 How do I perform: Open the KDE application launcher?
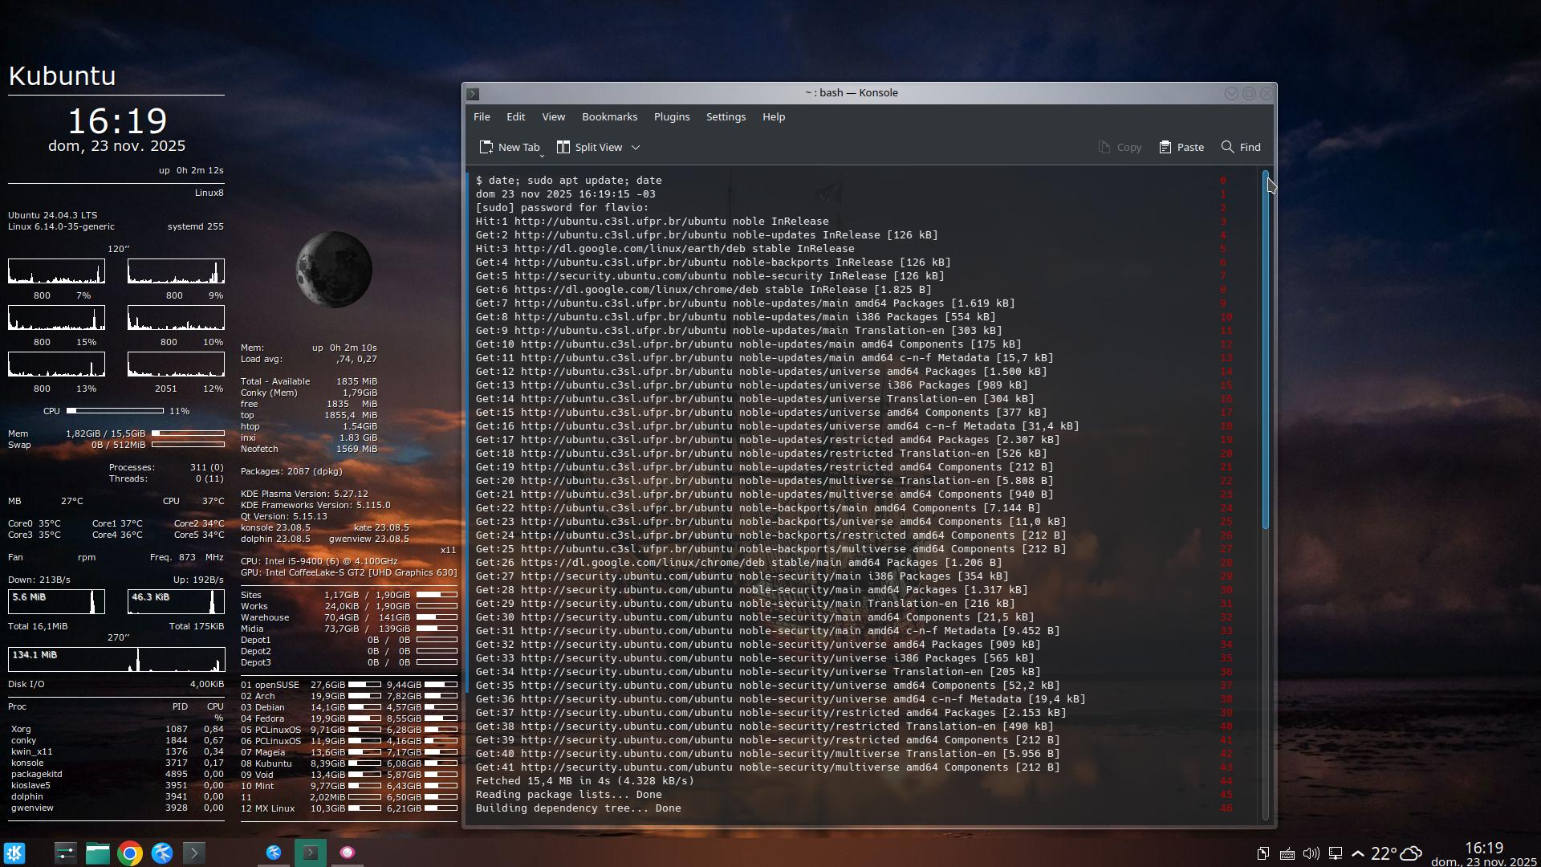(14, 853)
